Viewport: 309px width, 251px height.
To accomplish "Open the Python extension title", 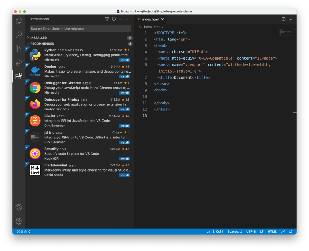I will (50, 50).
